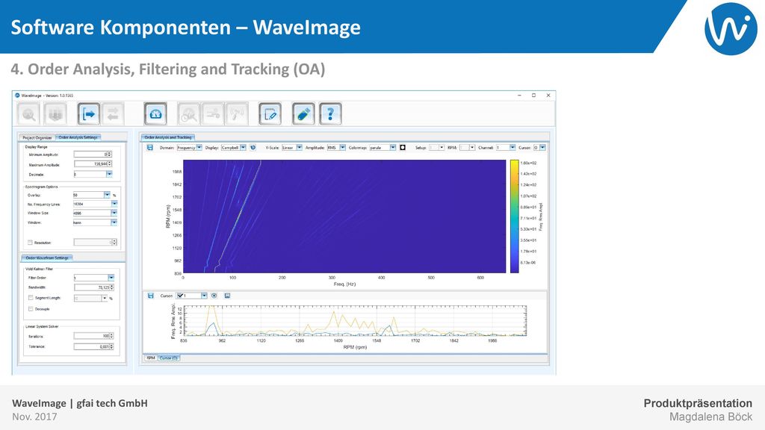
Task: Click the Minimum Amplitude spinner arrows
Action: pos(110,154)
